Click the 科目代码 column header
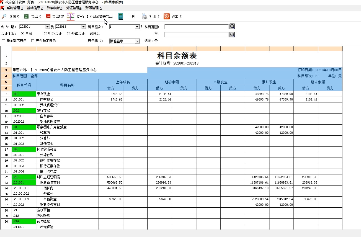 pos(24,85)
